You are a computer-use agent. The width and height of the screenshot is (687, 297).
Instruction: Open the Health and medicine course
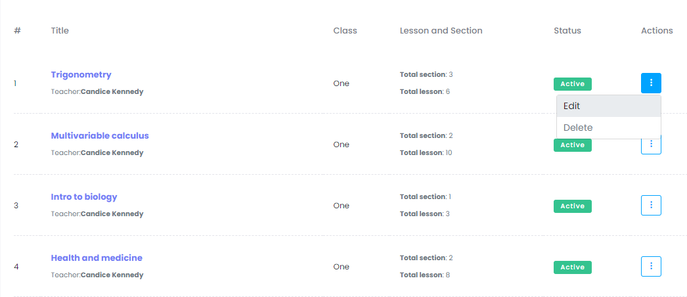(97, 258)
